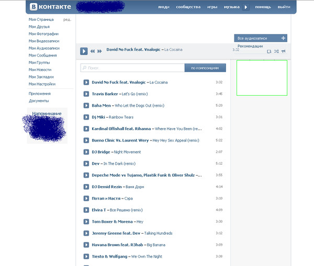This screenshot has height=266, width=314.
Task: Click the 5:22 duration of Bueno Clinic track
Action: (x=219, y=141)
